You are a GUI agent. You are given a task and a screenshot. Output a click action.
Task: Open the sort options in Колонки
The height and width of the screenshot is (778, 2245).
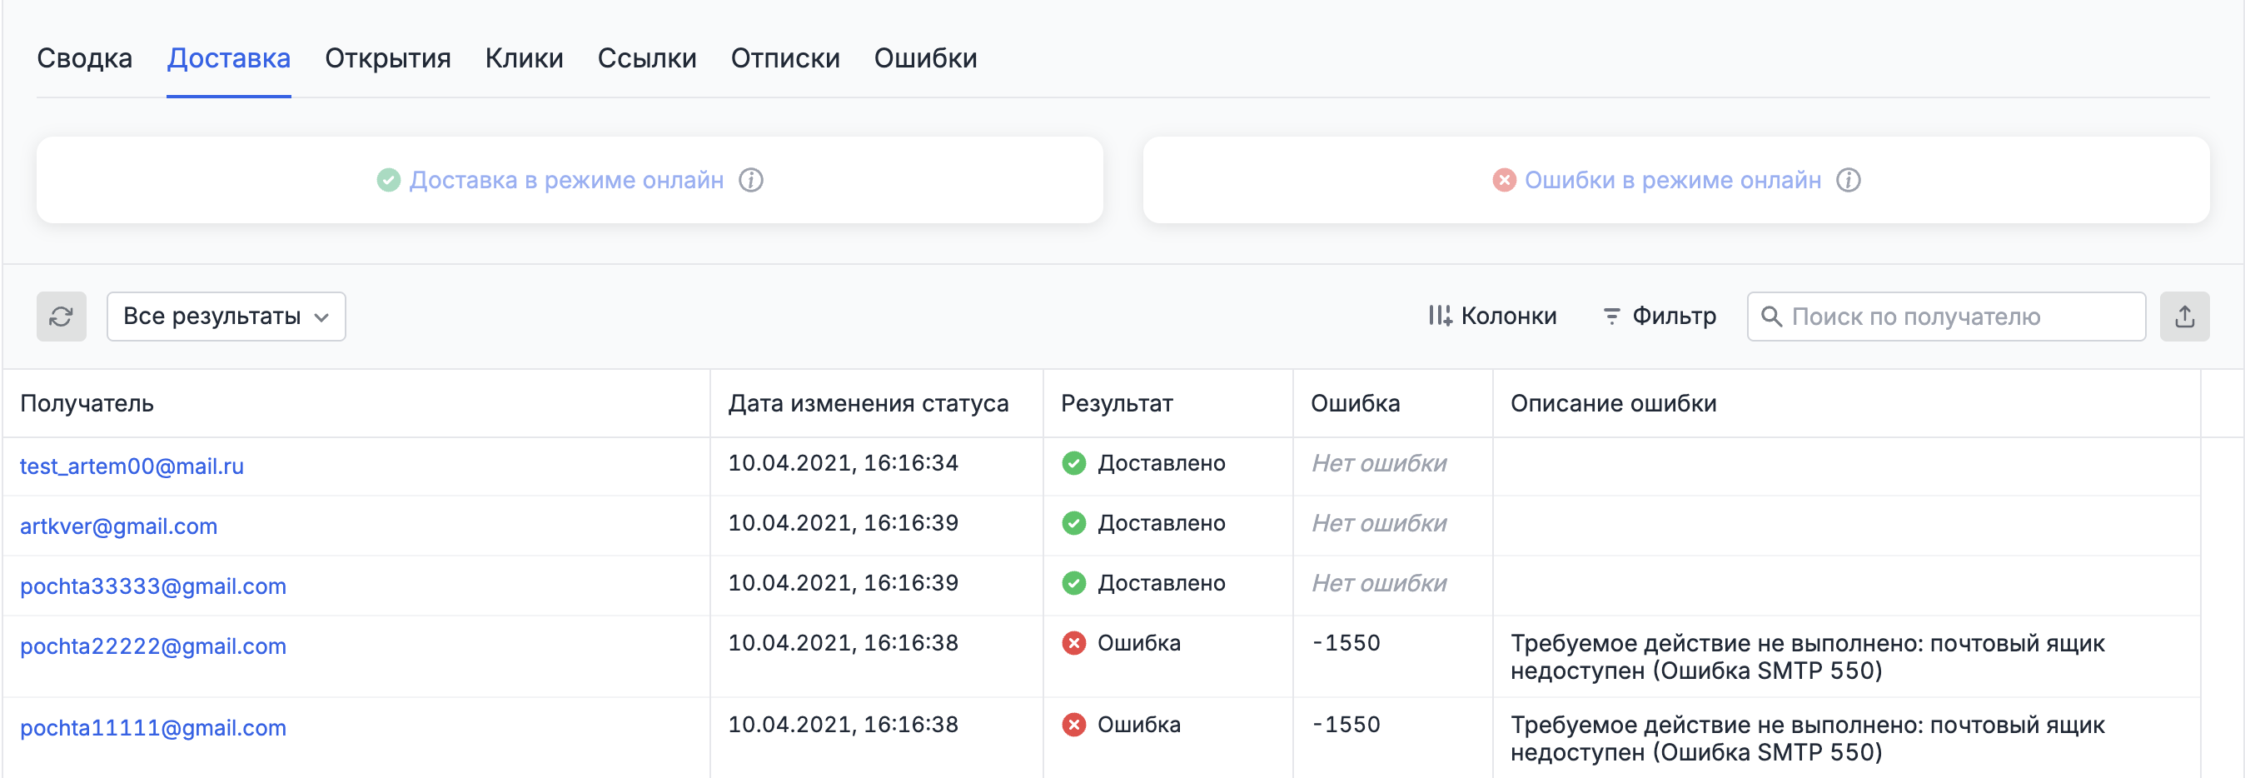[x=1440, y=316]
